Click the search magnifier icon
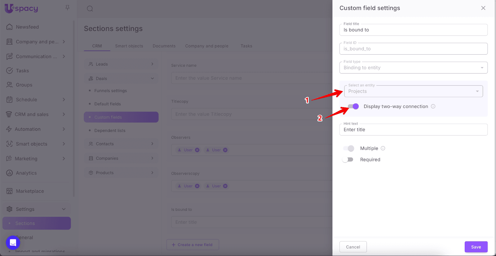496x256 pixels. (90, 9)
